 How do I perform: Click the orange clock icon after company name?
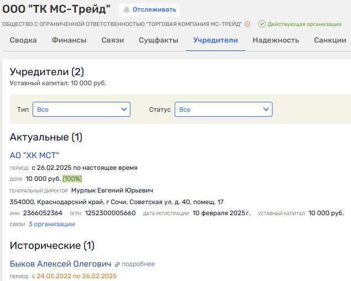coord(247,24)
